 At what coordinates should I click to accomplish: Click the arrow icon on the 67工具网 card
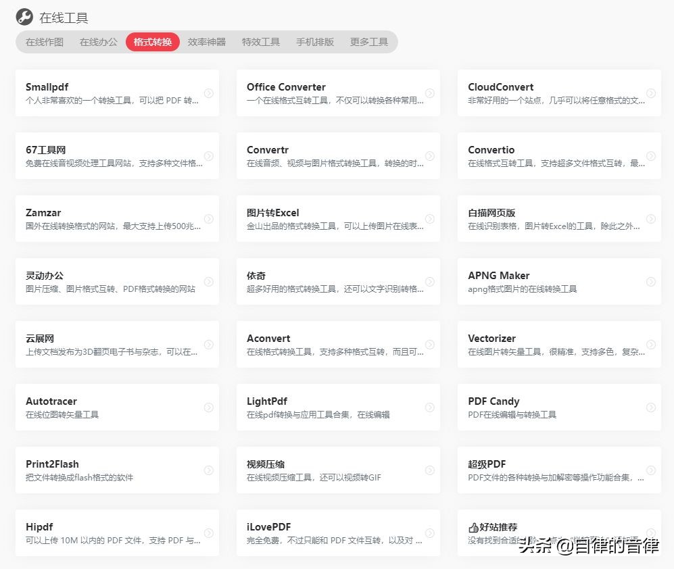click(209, 155)
